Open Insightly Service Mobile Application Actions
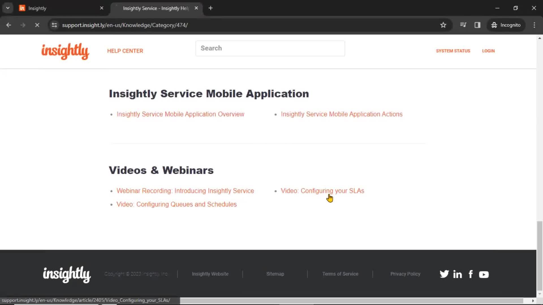This screenshot has height=305, width=543. (x=342, y=114)
